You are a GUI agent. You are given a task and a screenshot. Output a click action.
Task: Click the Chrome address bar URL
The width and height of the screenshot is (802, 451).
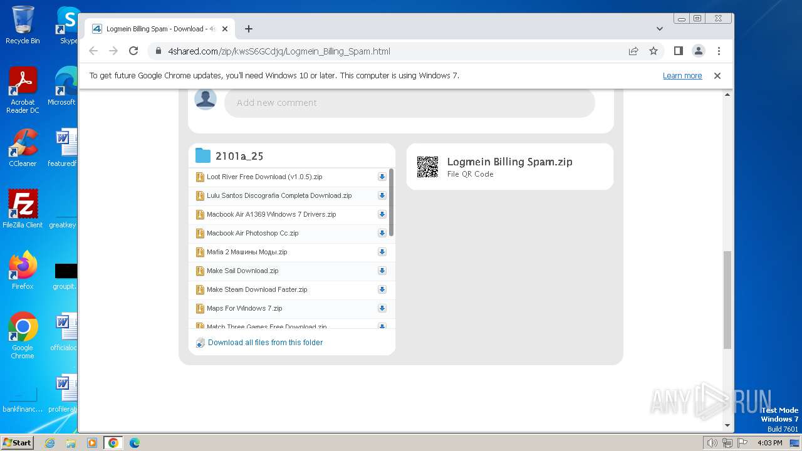pyautogui.click(x=279, y=51)
